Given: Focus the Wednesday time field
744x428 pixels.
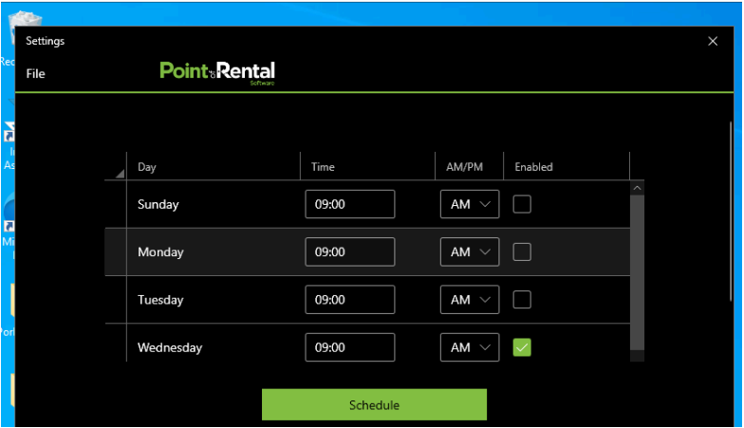Looking at the screenshot, I should pos(349,347).
